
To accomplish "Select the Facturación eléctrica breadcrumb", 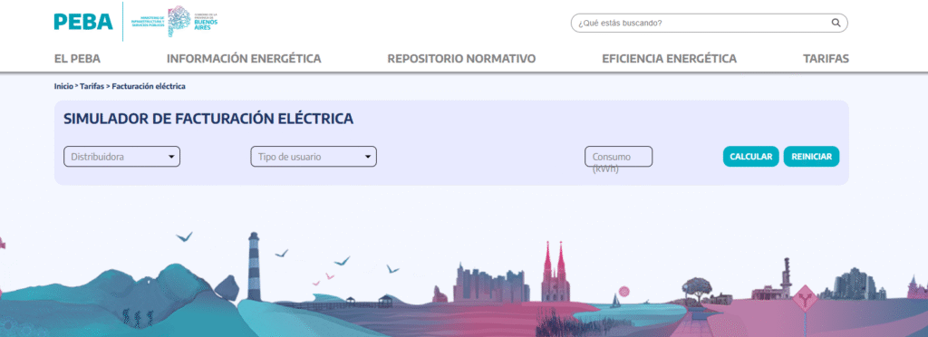I will tap(149, 86).
